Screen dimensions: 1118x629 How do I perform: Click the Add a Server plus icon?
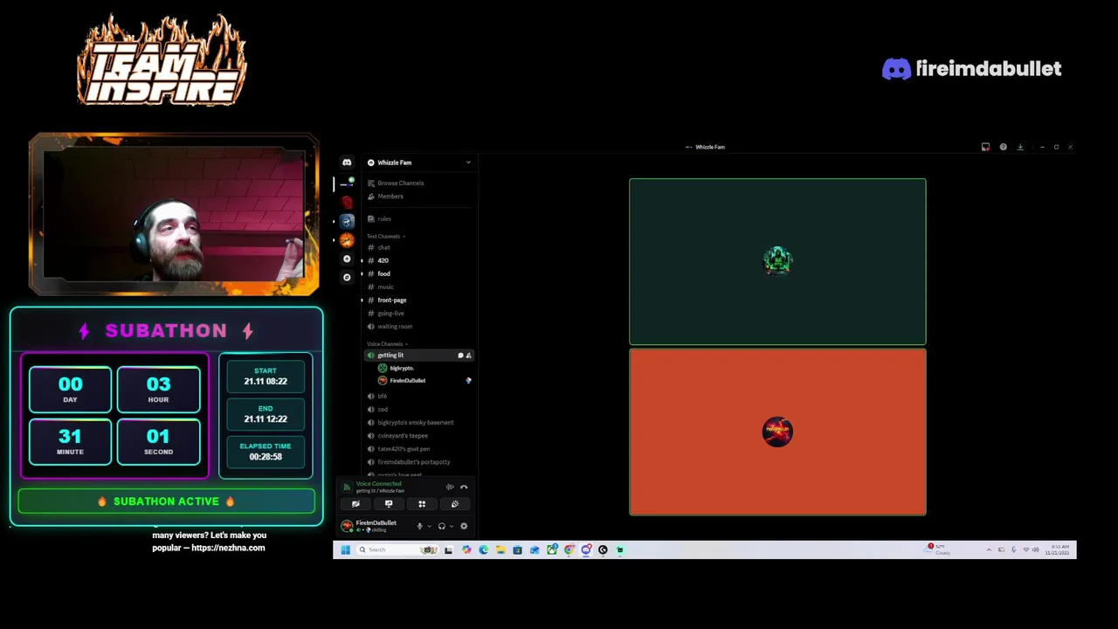(347, 259)
